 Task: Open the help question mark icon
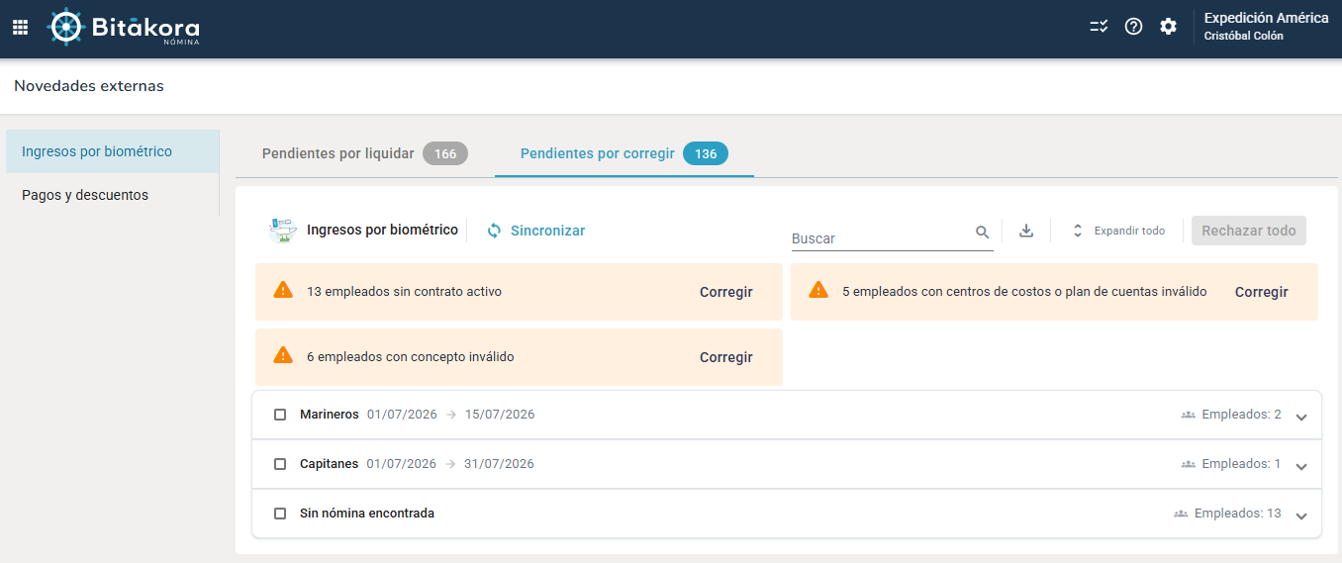pos(1134,27)
